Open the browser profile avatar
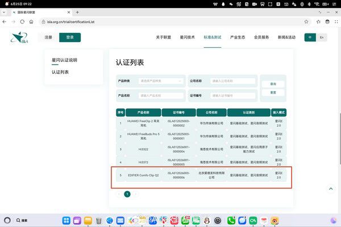 (x=327, y=22)
